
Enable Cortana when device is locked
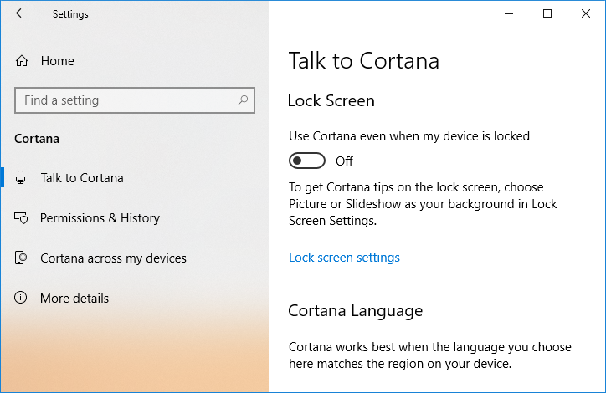[x=306, y=161]
